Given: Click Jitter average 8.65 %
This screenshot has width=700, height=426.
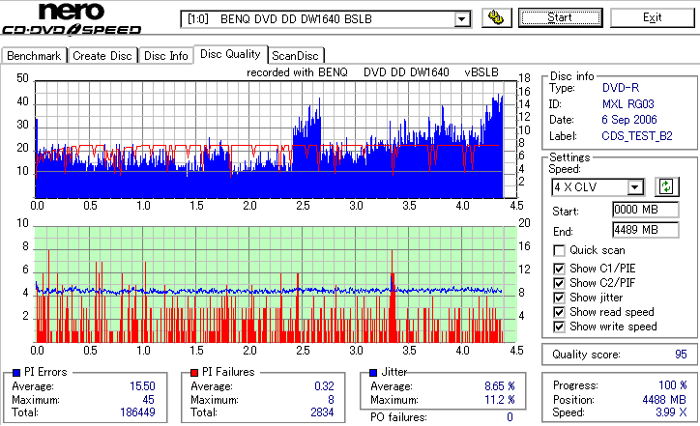Looking at the screenshot, I should point(500,385).
